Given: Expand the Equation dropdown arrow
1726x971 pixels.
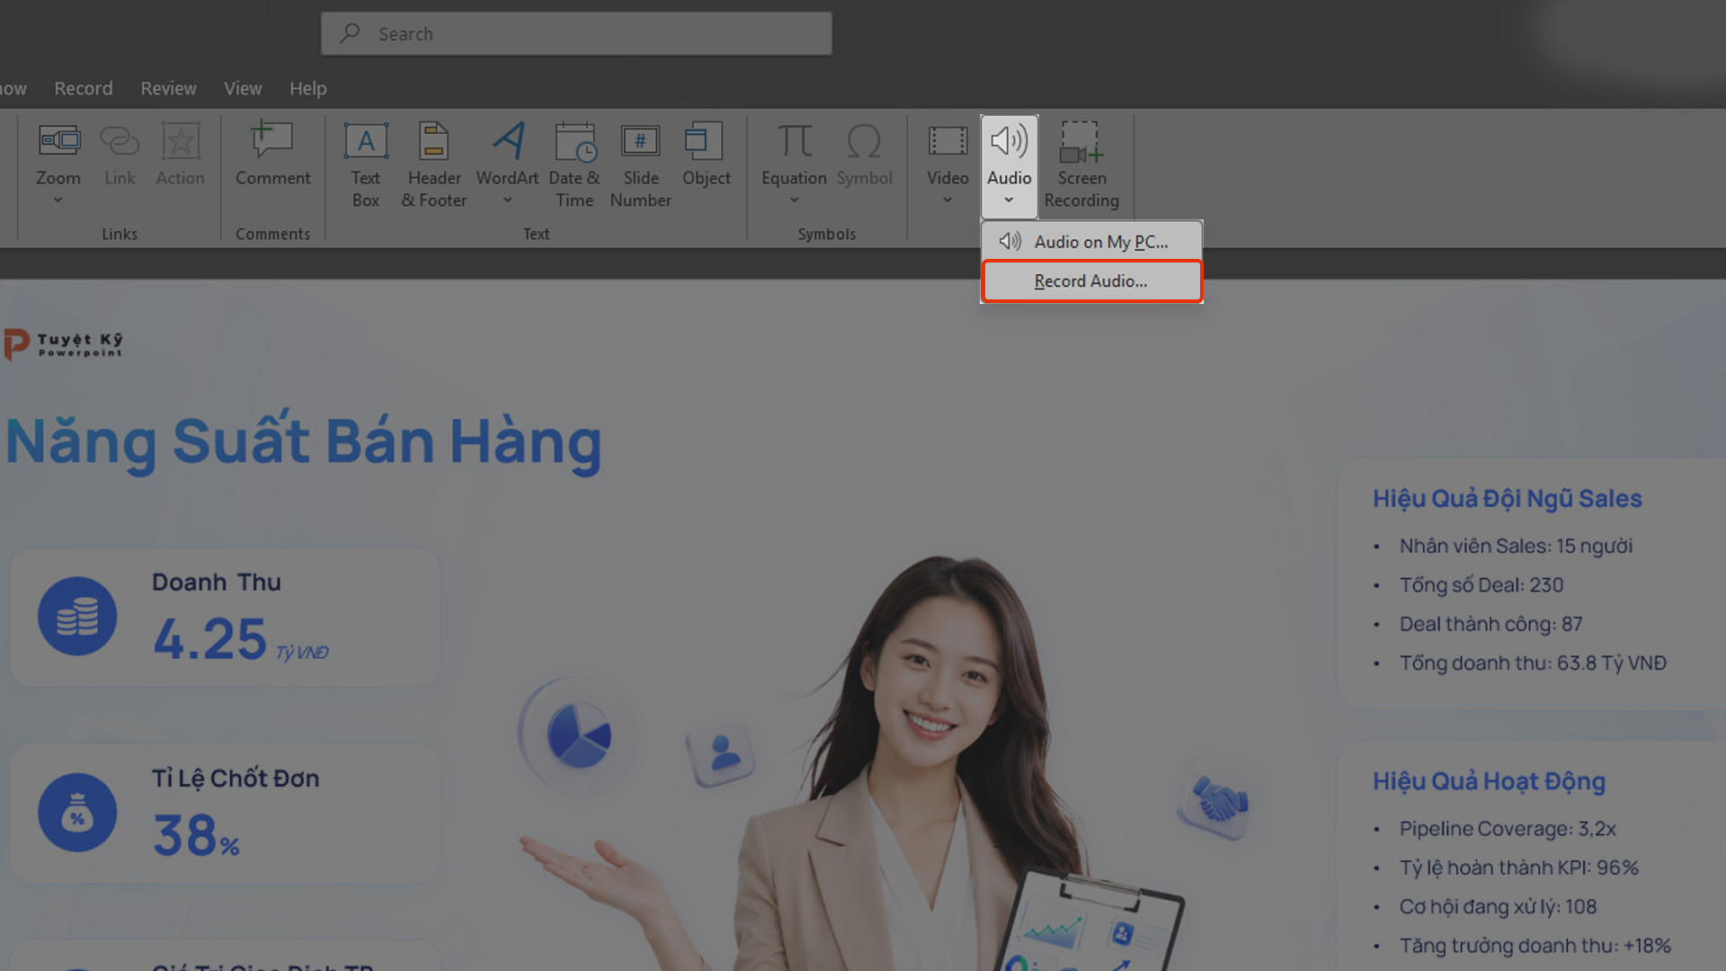Looking at the screenshot, I should click(x=794, y=200).
